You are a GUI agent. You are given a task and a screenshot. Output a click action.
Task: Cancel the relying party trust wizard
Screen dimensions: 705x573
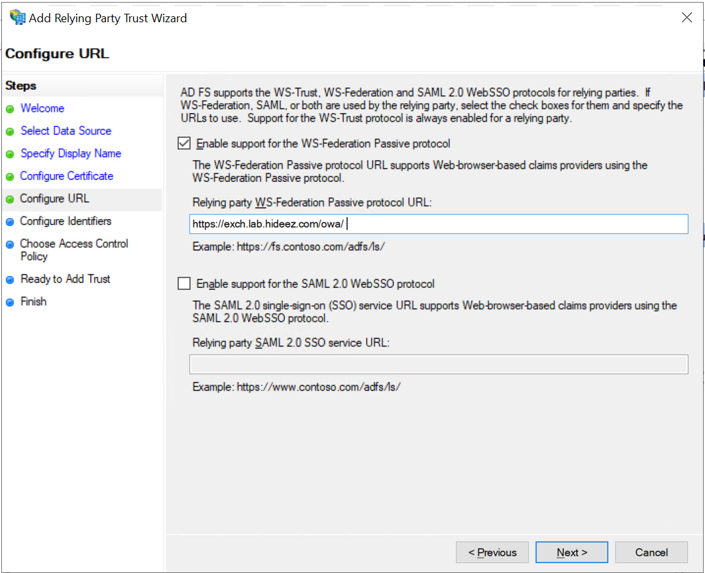pyautogui.click(x=651, y=553)
